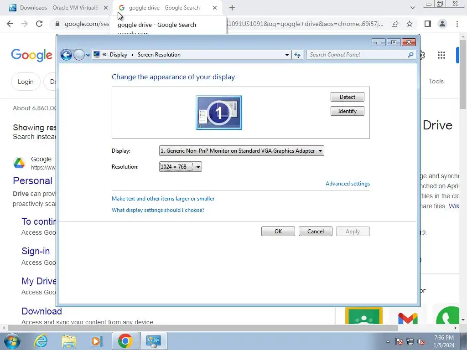Viewport: 467px width, 350px height.
Task: Click the Google logo on search page
Action: (31, 55)
